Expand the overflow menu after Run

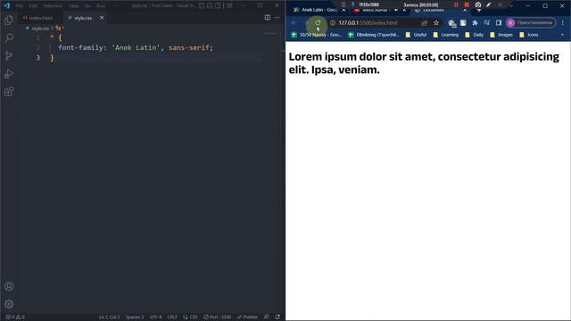click(x=115, y=6)
